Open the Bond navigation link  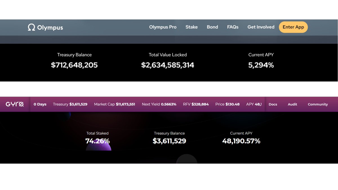pos(212,27)
